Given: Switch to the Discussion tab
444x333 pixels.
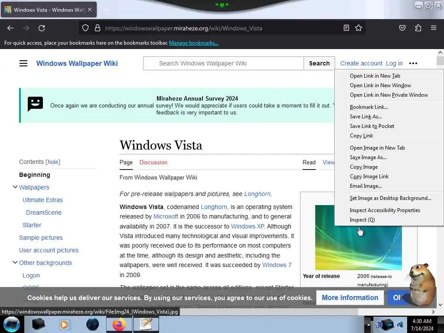Looking at the screenshot, I should click(153, 162).
